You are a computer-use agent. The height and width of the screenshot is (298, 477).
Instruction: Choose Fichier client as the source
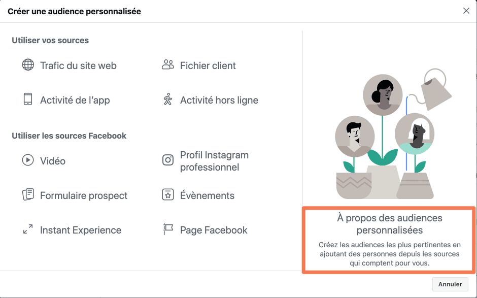(x=208, y=65)
